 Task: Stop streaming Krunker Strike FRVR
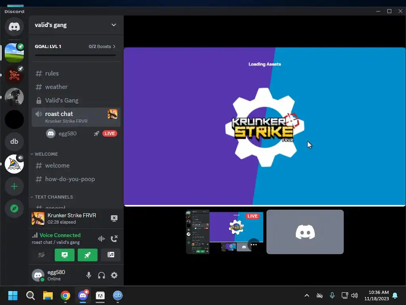tap(114, 218)
